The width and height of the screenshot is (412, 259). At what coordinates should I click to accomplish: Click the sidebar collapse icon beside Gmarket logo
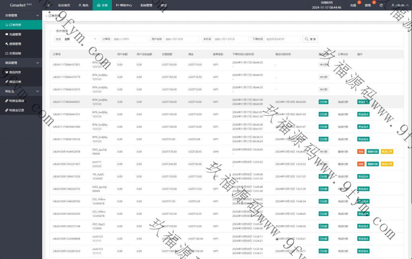48,5
